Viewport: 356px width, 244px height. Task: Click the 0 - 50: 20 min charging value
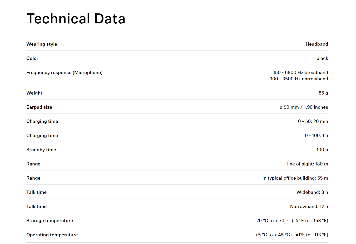[x=313, y=121]
